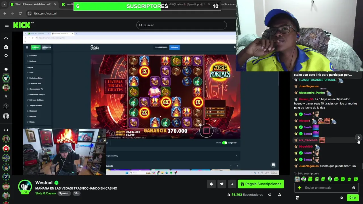Click the green Chat send button
This screenshot has height=204, width=363.
coord(353,198)
